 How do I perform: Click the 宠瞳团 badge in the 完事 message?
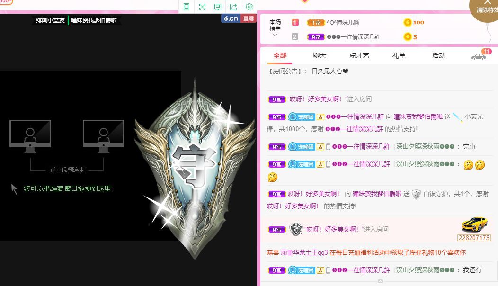pos(302,147)
